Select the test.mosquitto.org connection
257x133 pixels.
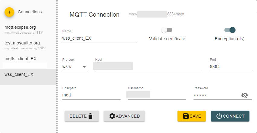tap(22, 43)
